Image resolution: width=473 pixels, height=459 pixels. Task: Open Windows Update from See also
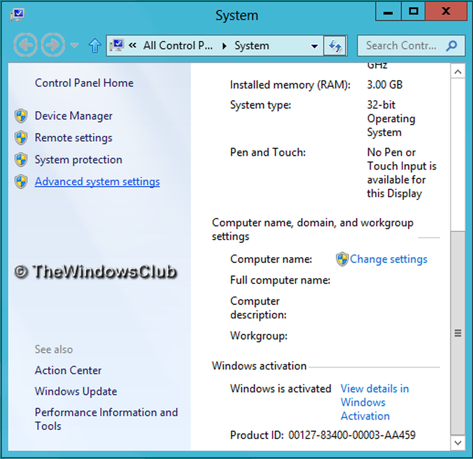[x=76, y=391]
